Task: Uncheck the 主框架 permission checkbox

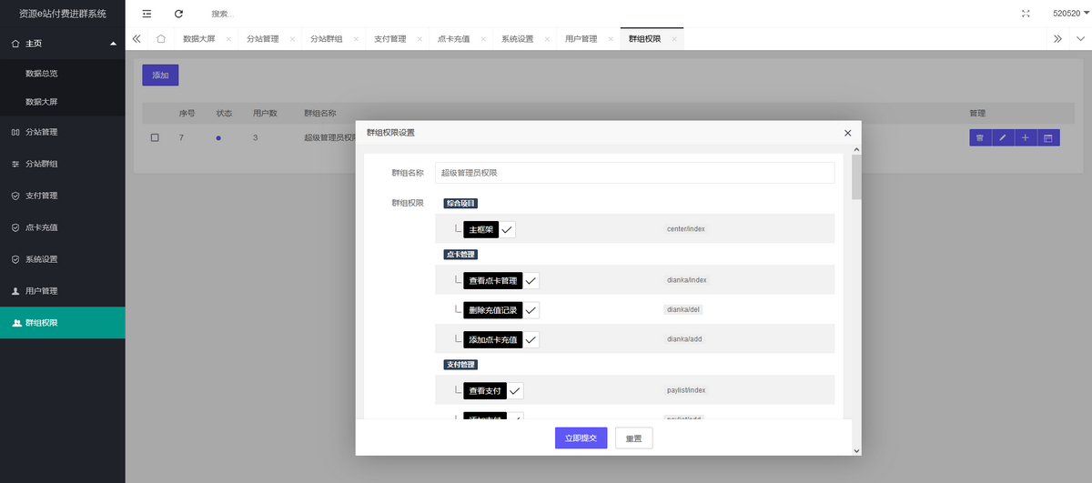Action: point(507,229)
